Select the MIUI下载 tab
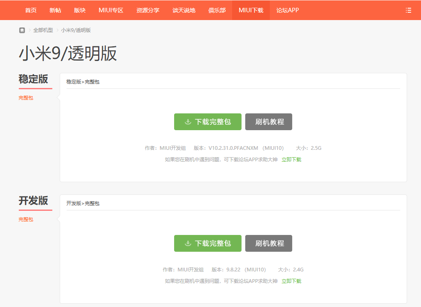421x307 pixels. (x=251, y=10)
